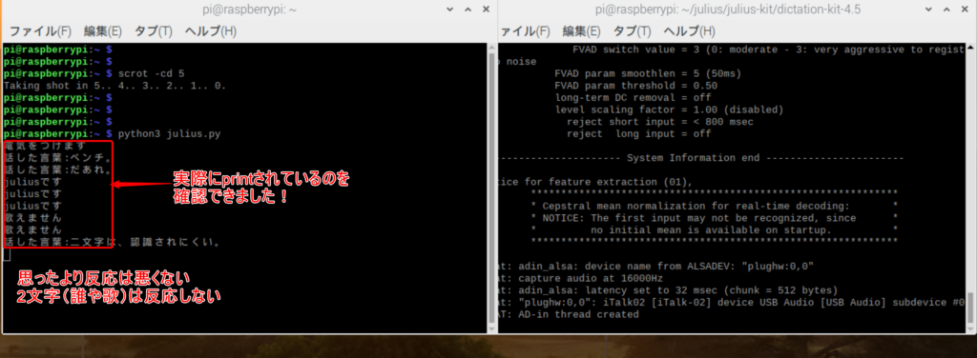The width and height of the screenshot is (977, 358).
Task: Click 'device name from ALSADEV' line
Action: coord(657,266)
